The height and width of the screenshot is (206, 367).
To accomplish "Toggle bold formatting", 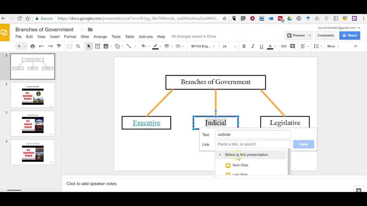I will click(244, 46).
